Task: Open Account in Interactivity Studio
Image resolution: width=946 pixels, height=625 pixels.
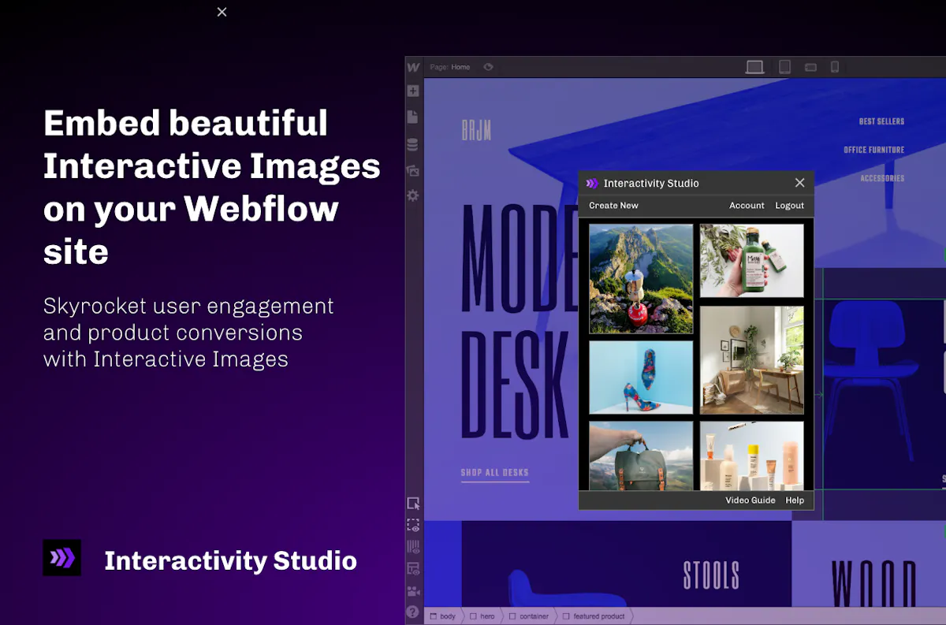Action: 747,206
